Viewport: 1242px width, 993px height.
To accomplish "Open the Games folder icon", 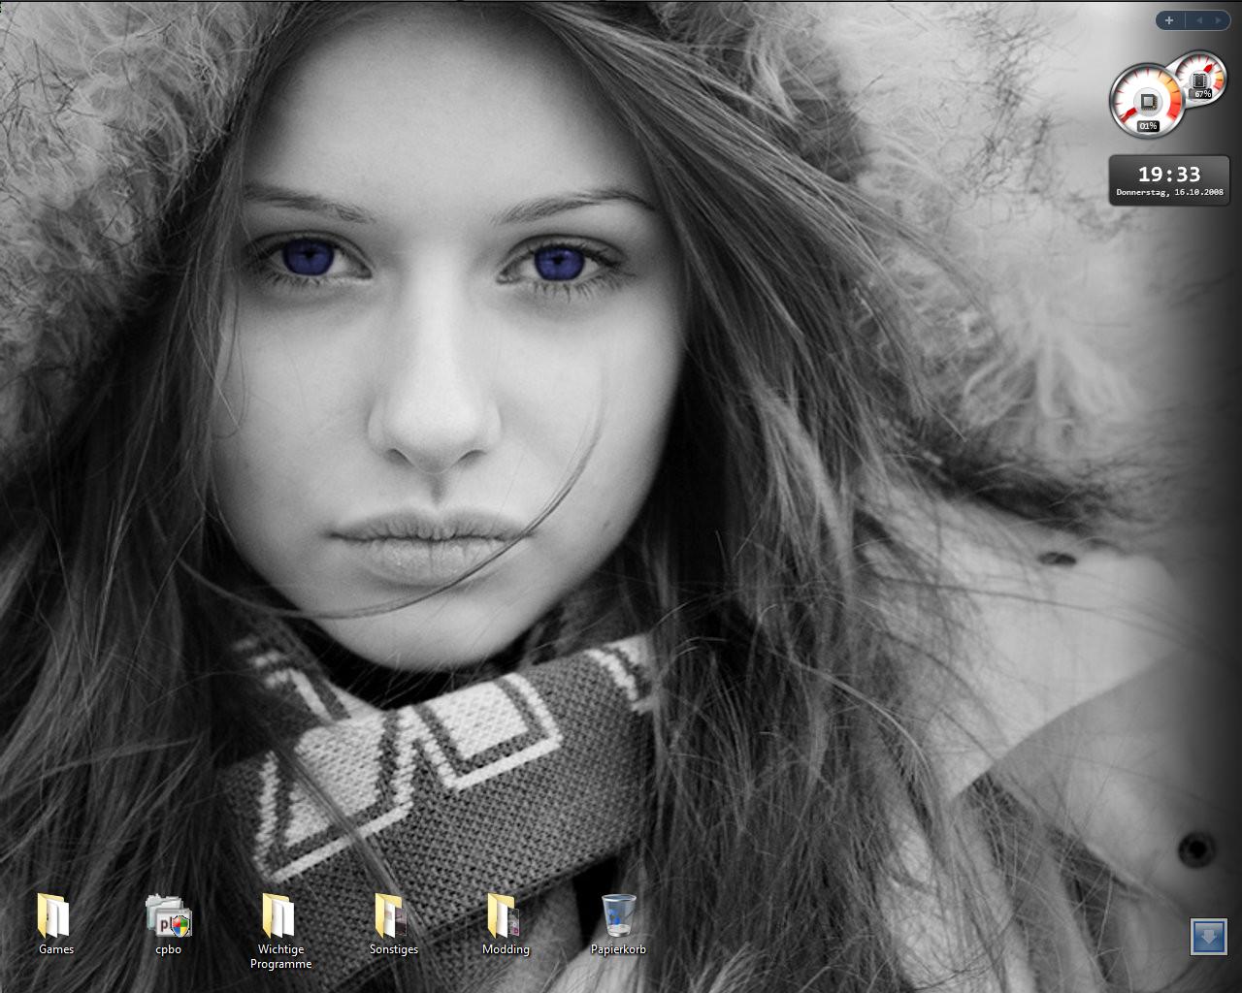I will [x=54, y=915].
